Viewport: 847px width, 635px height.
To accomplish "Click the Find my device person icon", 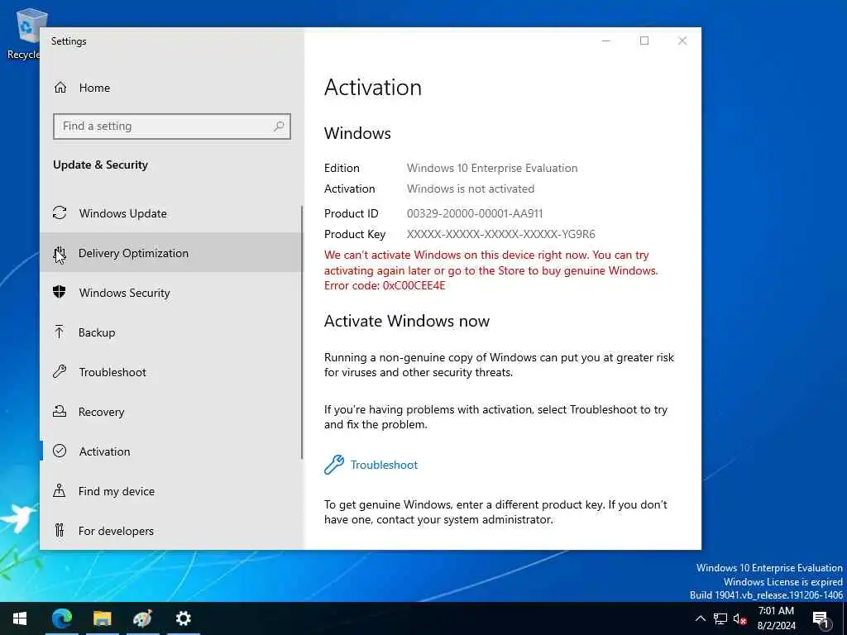I will tap(60, 491).
